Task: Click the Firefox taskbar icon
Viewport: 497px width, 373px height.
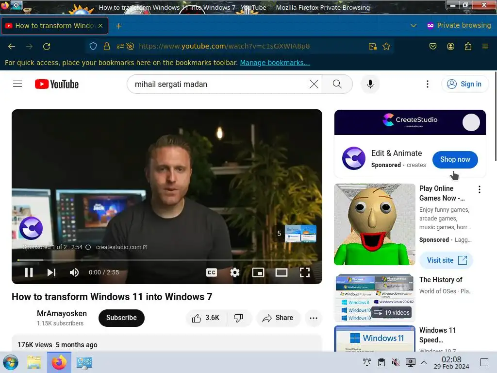Action: [59, 362]
